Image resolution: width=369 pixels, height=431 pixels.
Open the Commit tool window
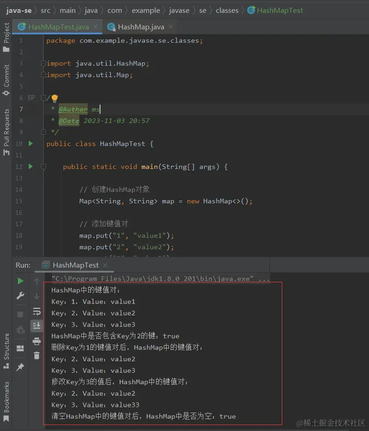pyautogui.click(x=6, y=80)
